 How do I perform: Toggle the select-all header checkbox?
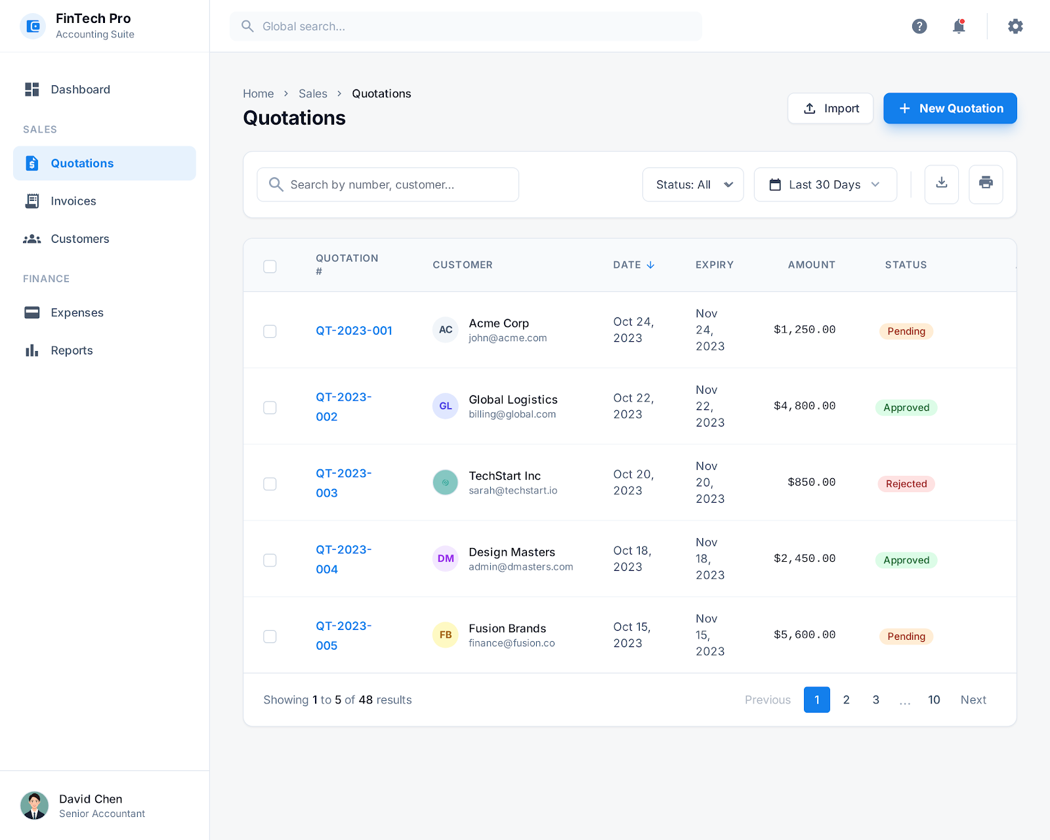[270, 266]
